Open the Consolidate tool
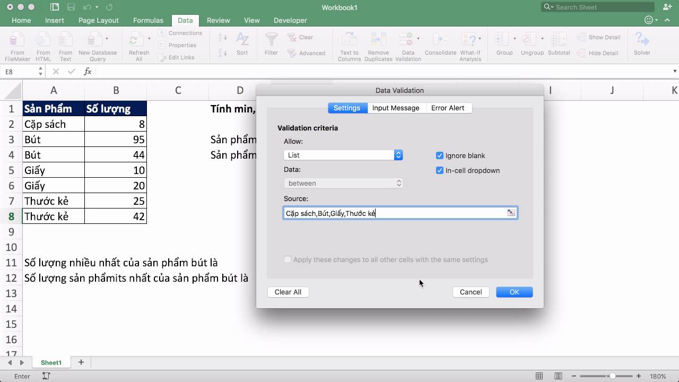Viewport: 679px width, 382px height. tap(440, 45)
